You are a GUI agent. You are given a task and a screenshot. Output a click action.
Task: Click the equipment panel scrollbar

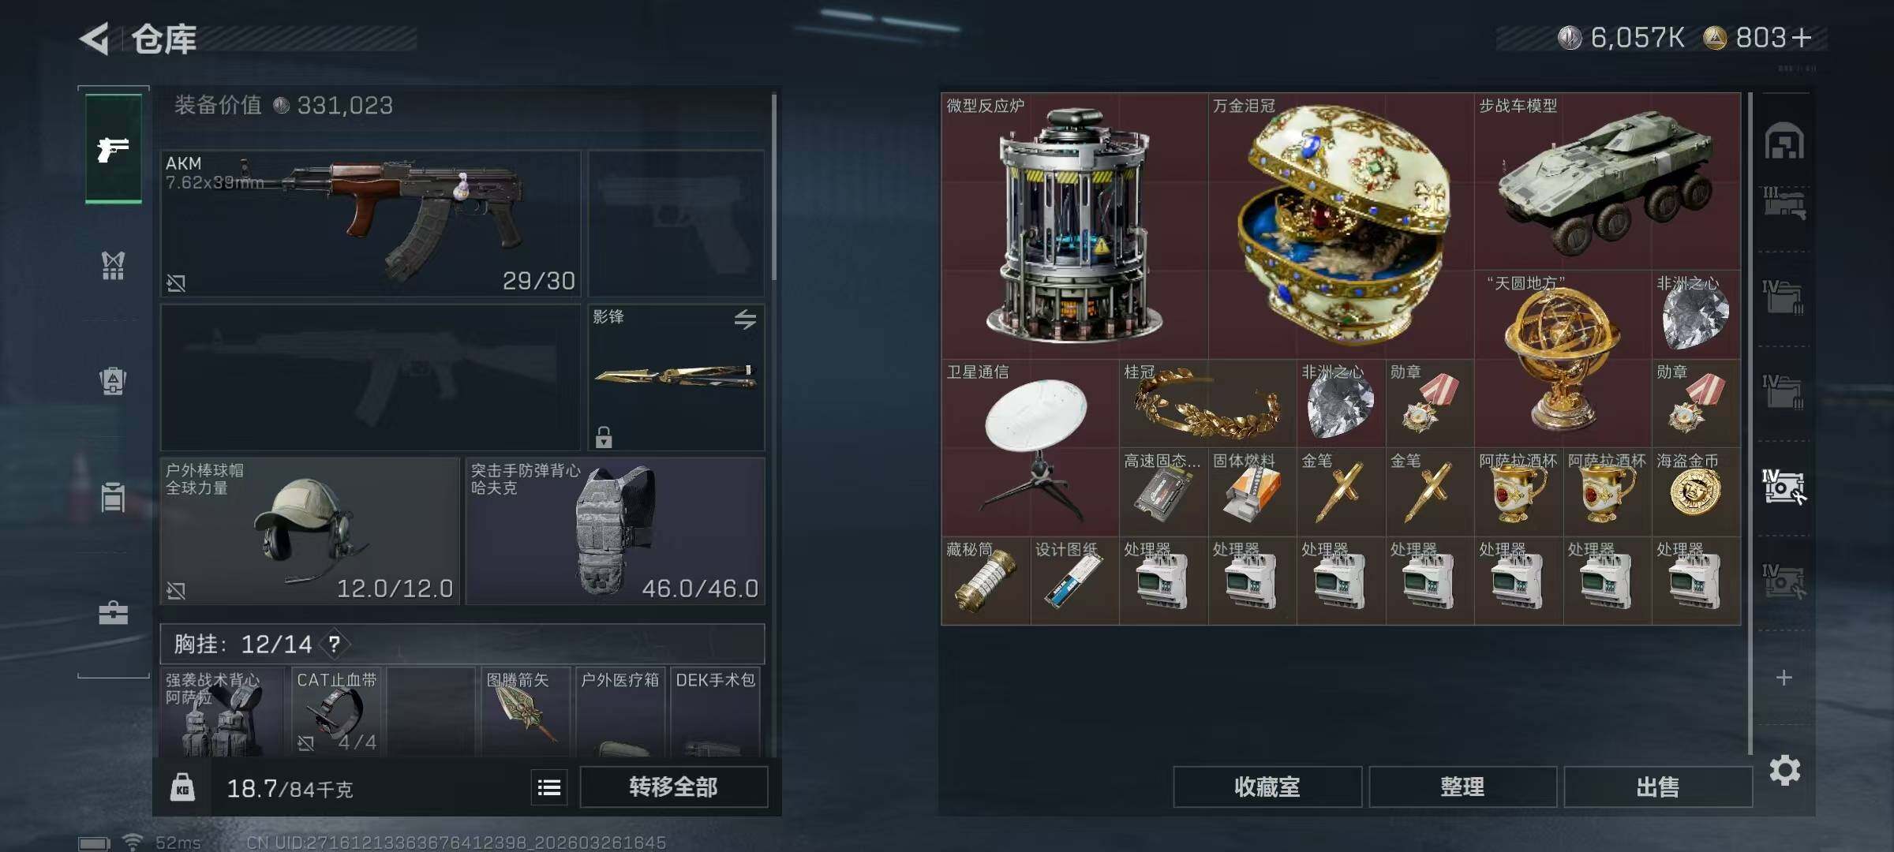(774, 186)
